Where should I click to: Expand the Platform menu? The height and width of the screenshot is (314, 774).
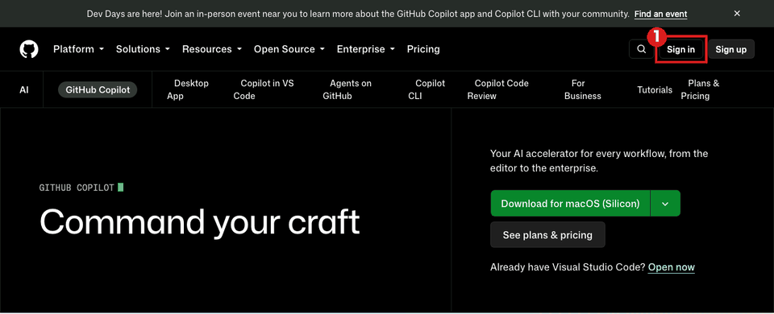[x=78, y=49]
